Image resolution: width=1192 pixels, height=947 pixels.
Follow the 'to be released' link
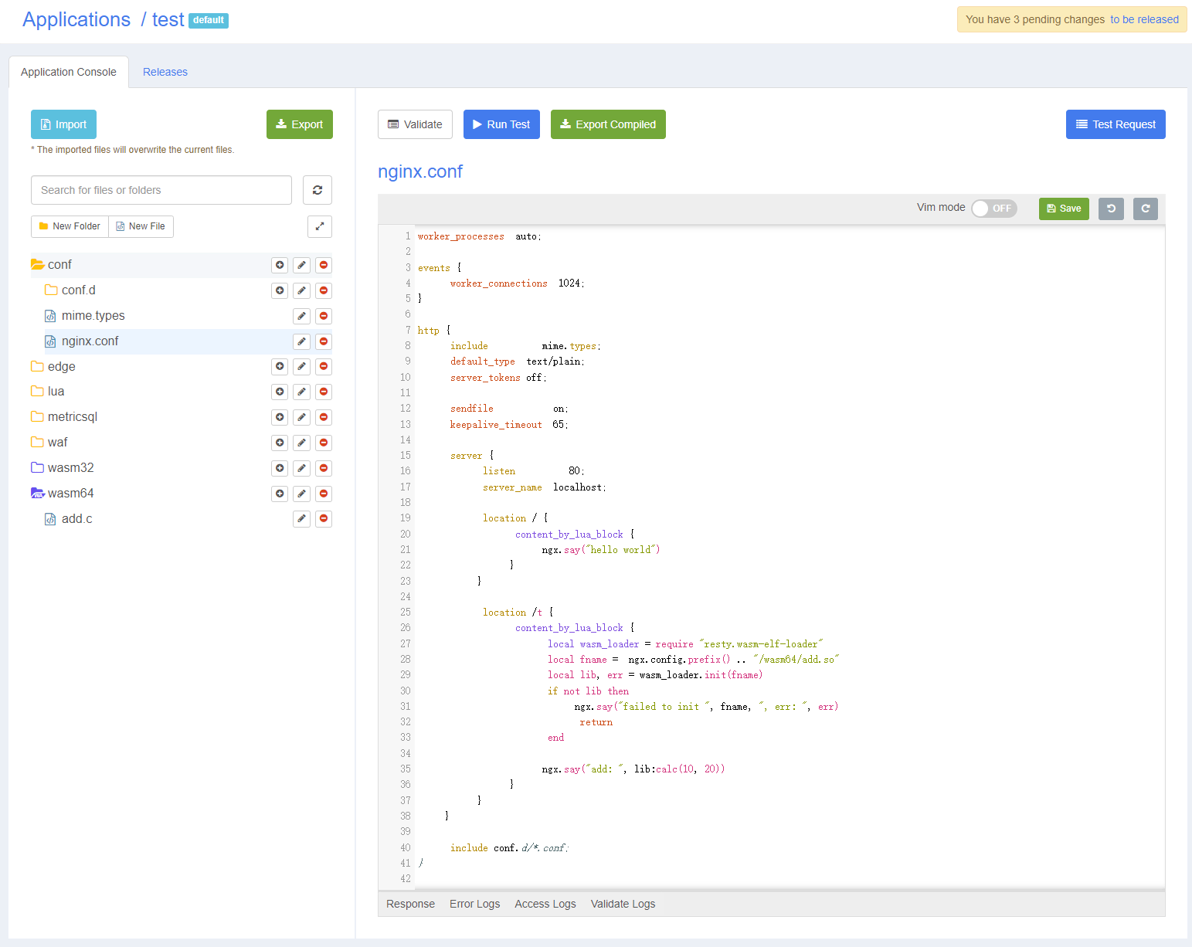click(1144, 19)
